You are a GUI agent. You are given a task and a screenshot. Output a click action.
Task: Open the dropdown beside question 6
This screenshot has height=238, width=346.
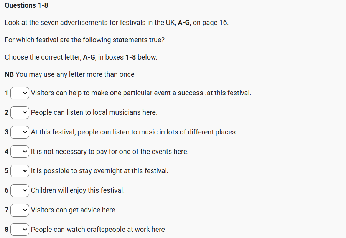coord(20,190)
